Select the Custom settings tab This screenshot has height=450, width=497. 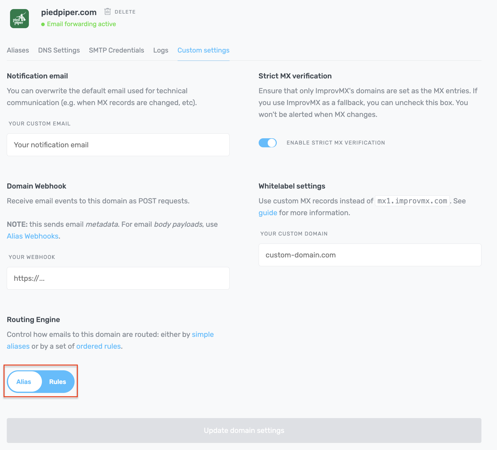[x=203, y=50]
